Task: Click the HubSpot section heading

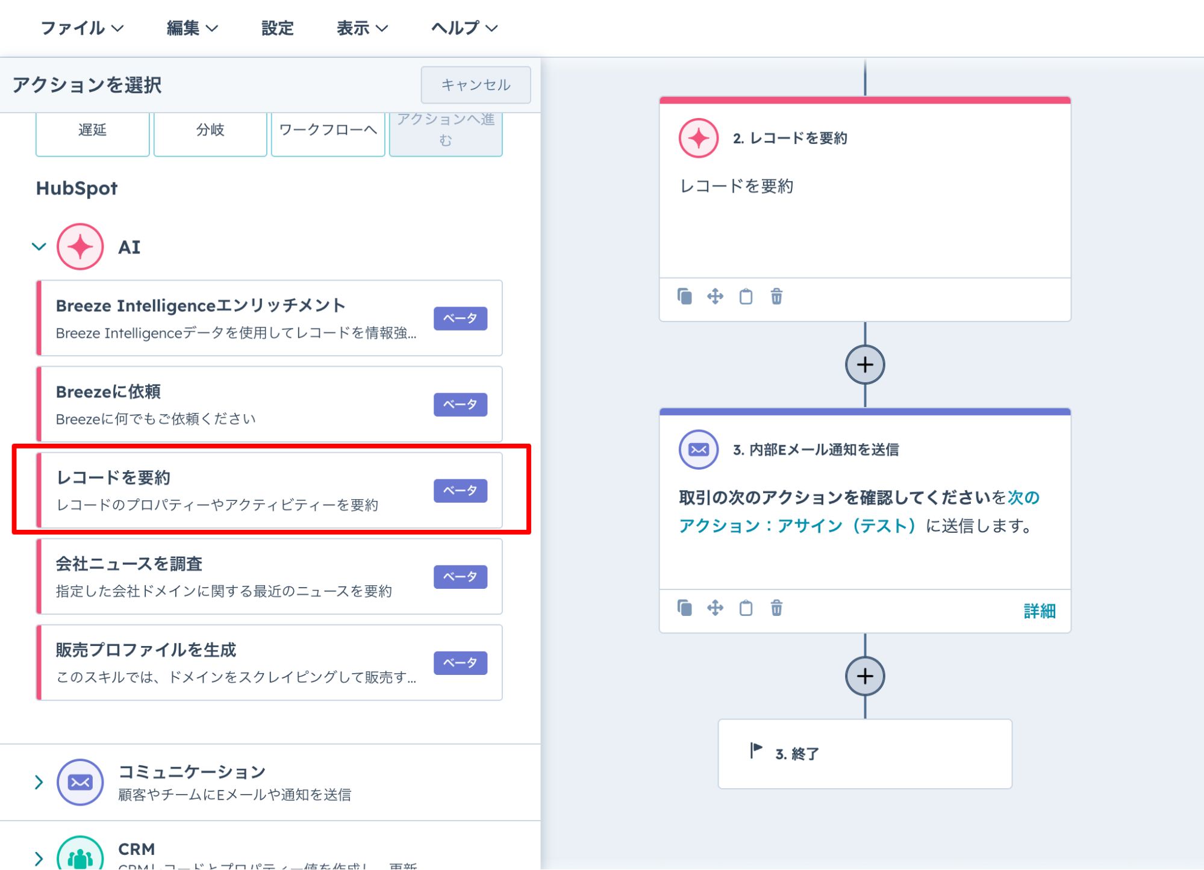Action: (x=76, y=188)
